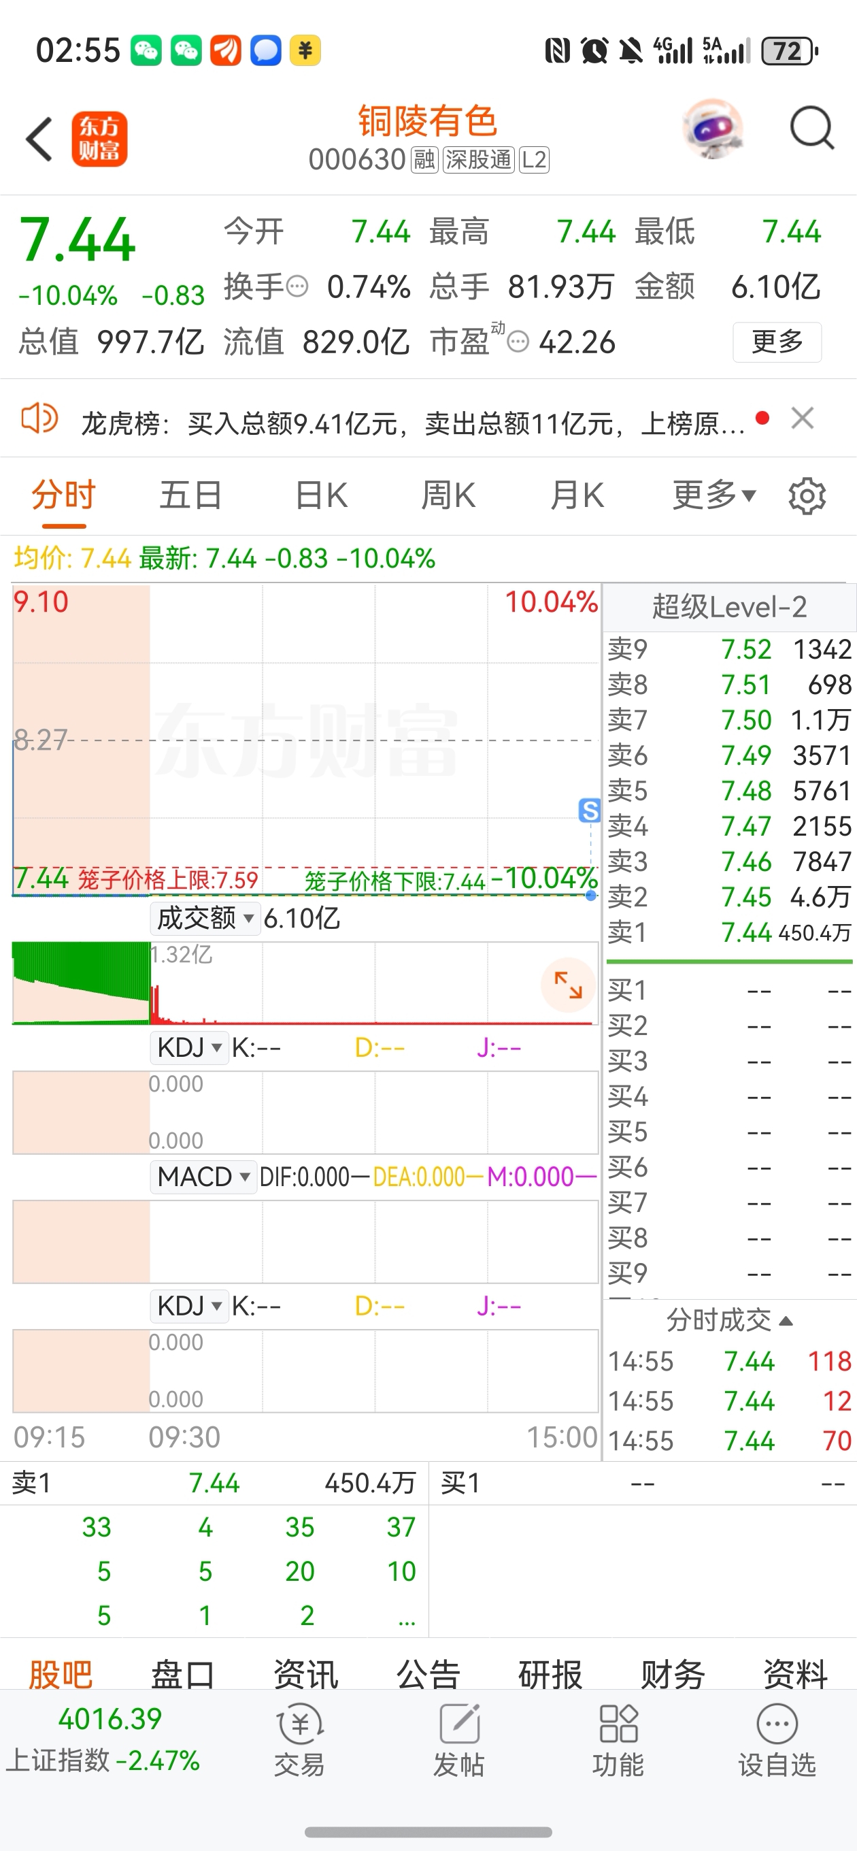Screen dimensions: 857x1851
Task: Tap the 卖7 7.50 order book row
Action: pos(729,720)
